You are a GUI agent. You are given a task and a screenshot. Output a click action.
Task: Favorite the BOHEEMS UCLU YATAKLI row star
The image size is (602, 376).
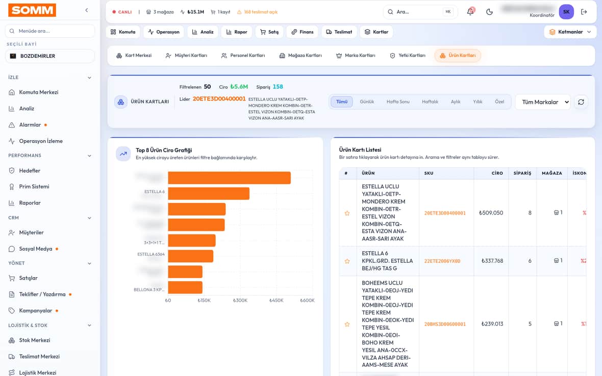point(347,324)
